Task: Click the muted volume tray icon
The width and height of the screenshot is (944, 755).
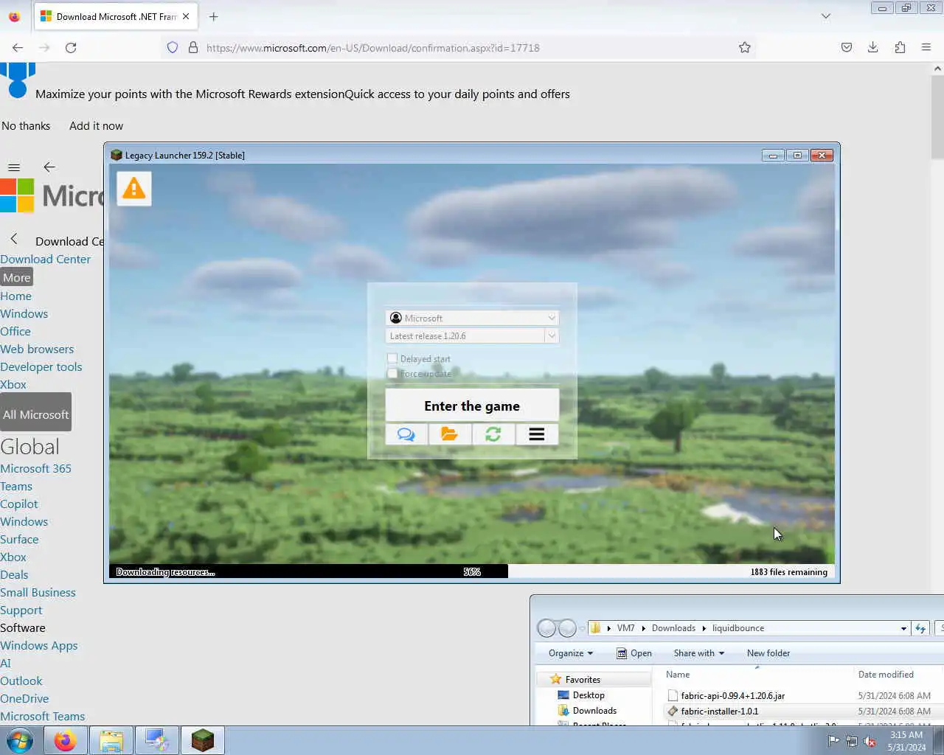Action: click(870, 741)
